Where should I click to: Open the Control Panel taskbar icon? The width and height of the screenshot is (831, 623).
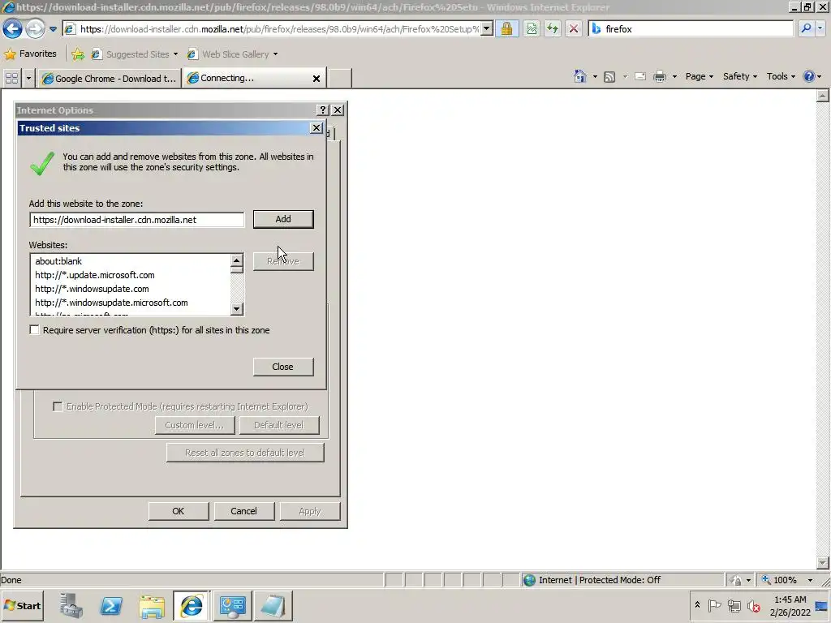point(232,605)
